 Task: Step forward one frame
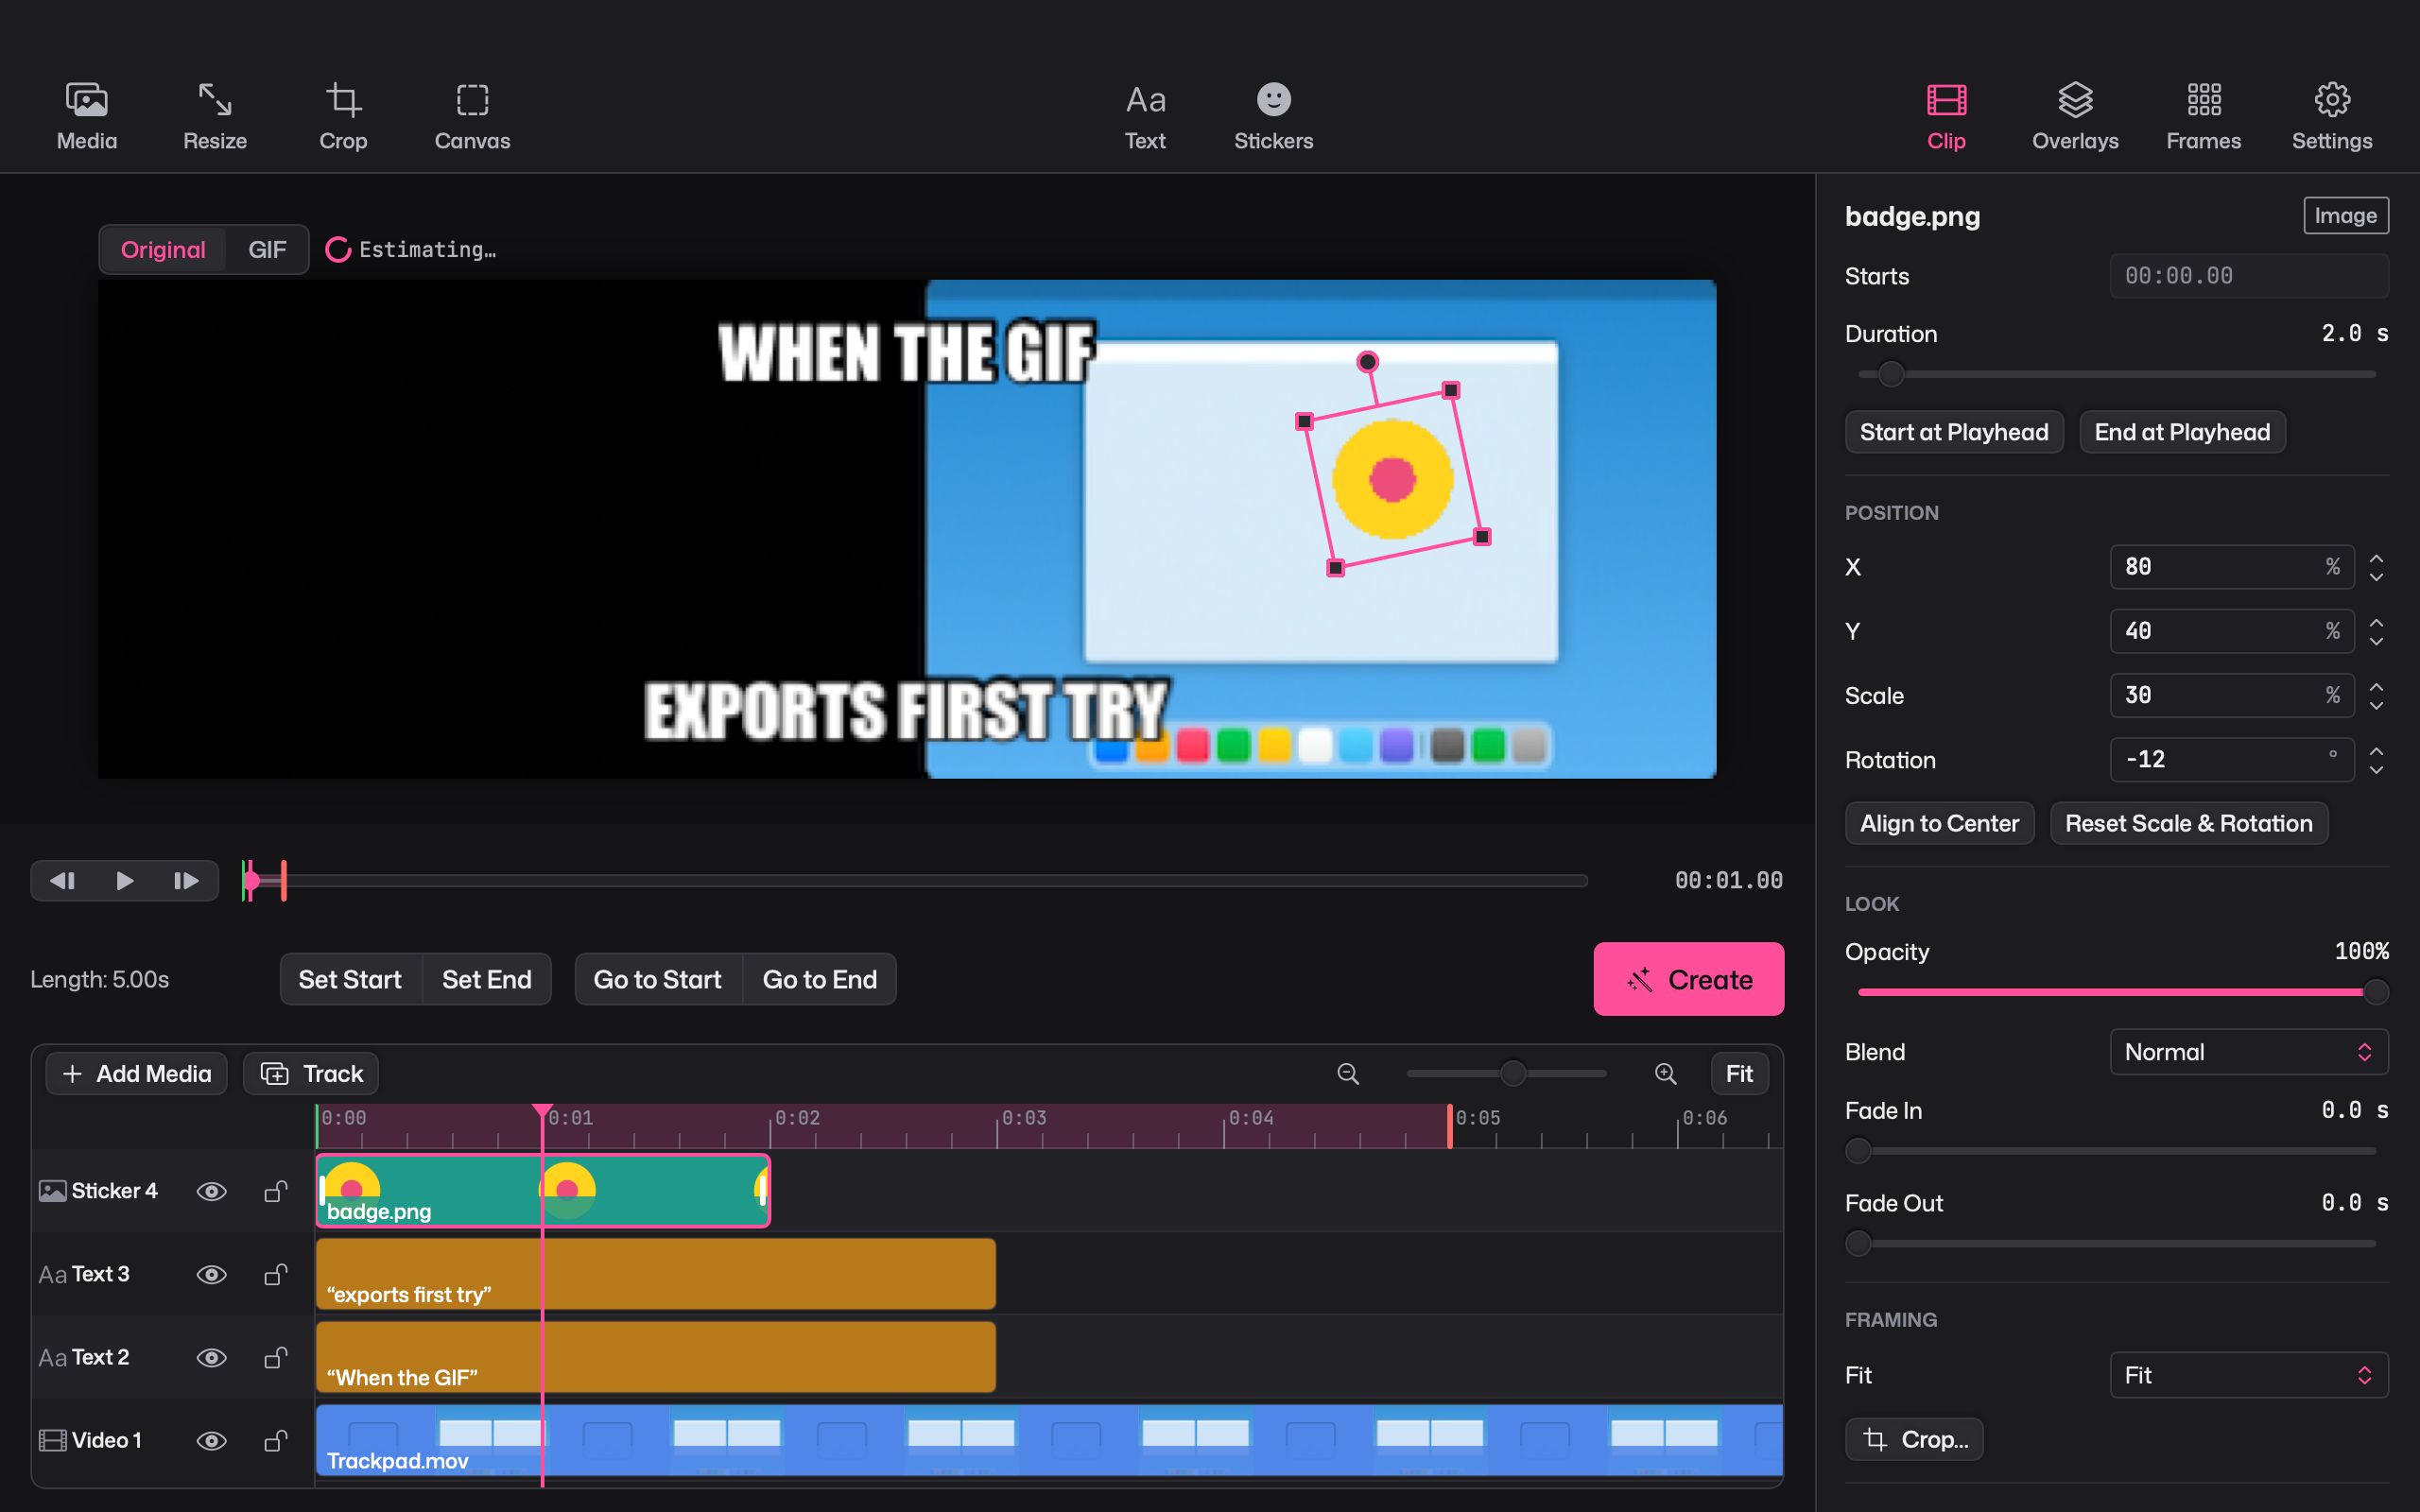click(186, 880)
